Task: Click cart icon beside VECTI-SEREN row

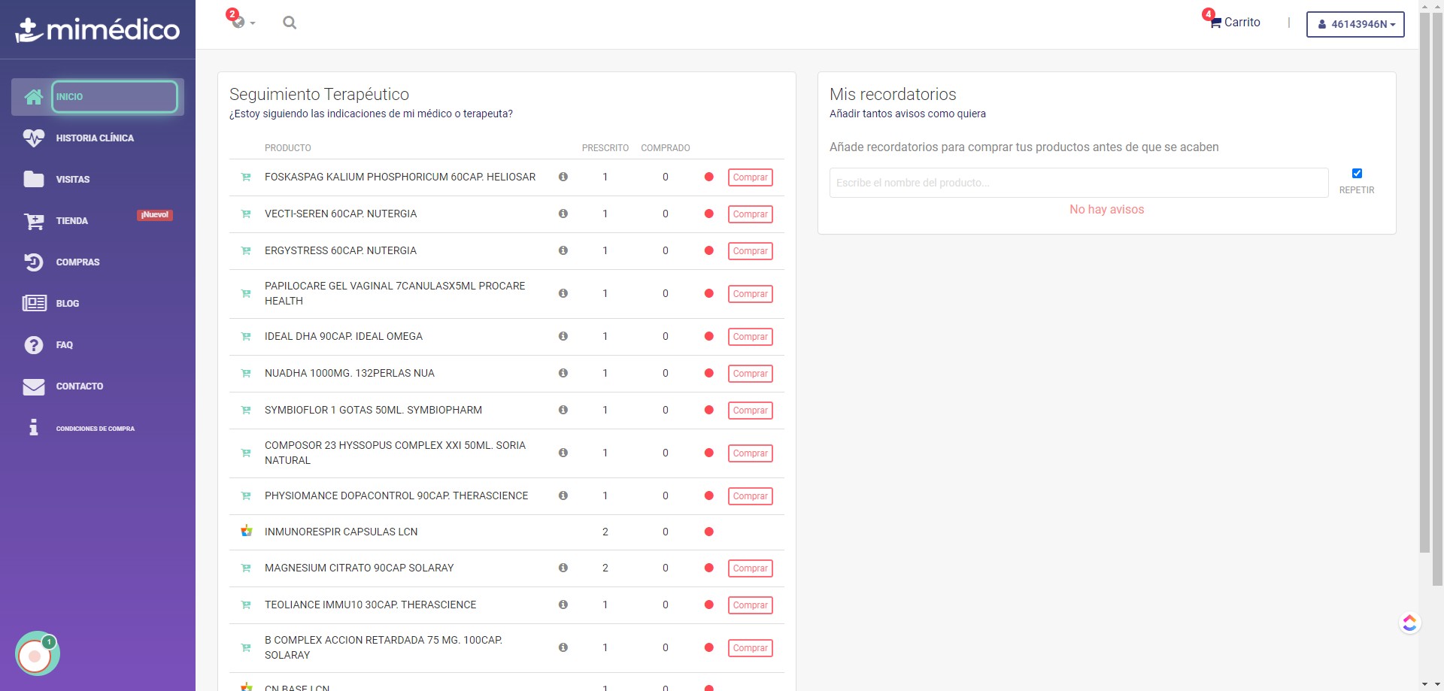Action: 246,214
